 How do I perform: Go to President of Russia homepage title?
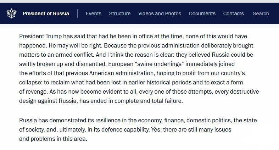46,13
